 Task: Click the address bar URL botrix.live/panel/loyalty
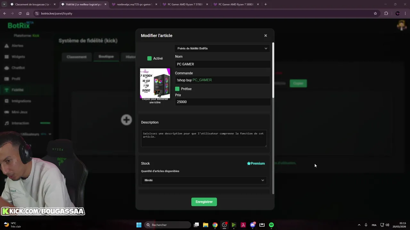(x=57, y=13)
